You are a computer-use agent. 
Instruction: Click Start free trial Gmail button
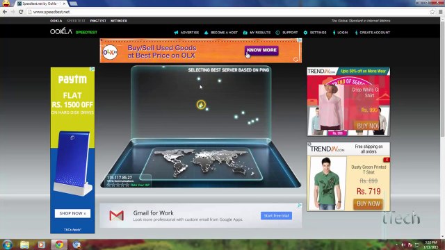tap(276, 216)
